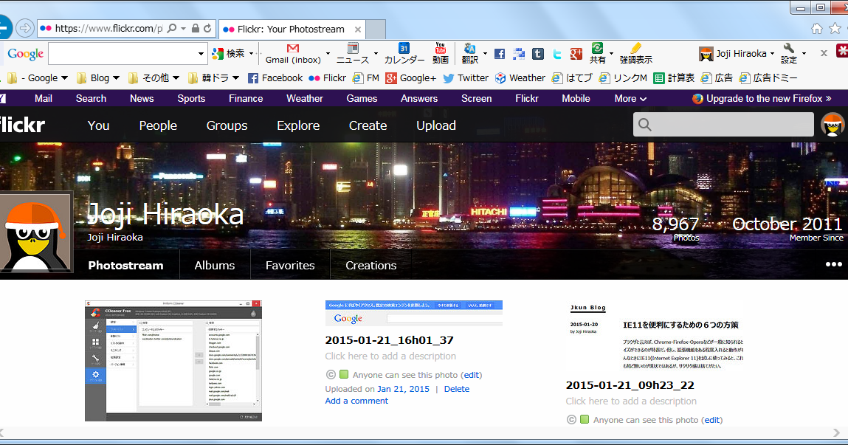Click the browser forward arrow button
The height and width of the screenshot is (445, 848).
[24, 27]
